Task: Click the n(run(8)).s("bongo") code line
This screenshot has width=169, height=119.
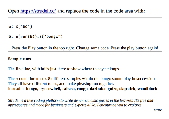Action: click(x=36, y=36)
